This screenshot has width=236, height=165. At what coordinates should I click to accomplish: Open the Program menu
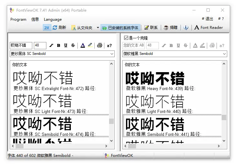point(18,19)
